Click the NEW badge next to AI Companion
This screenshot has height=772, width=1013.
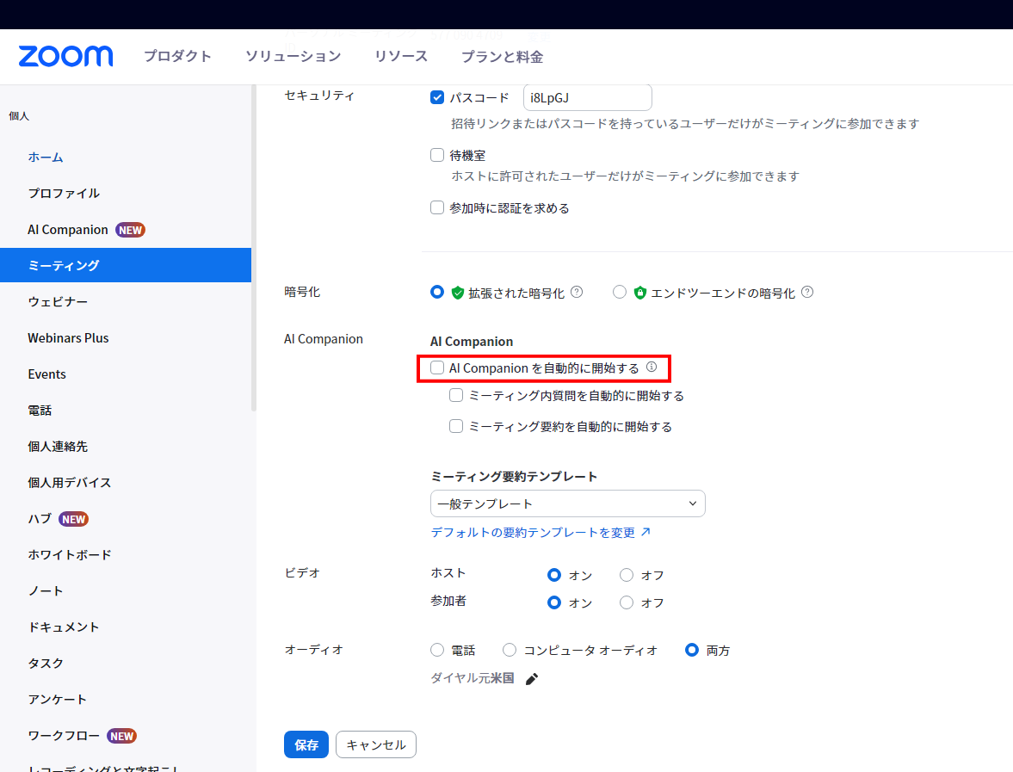tap(130, 230)
